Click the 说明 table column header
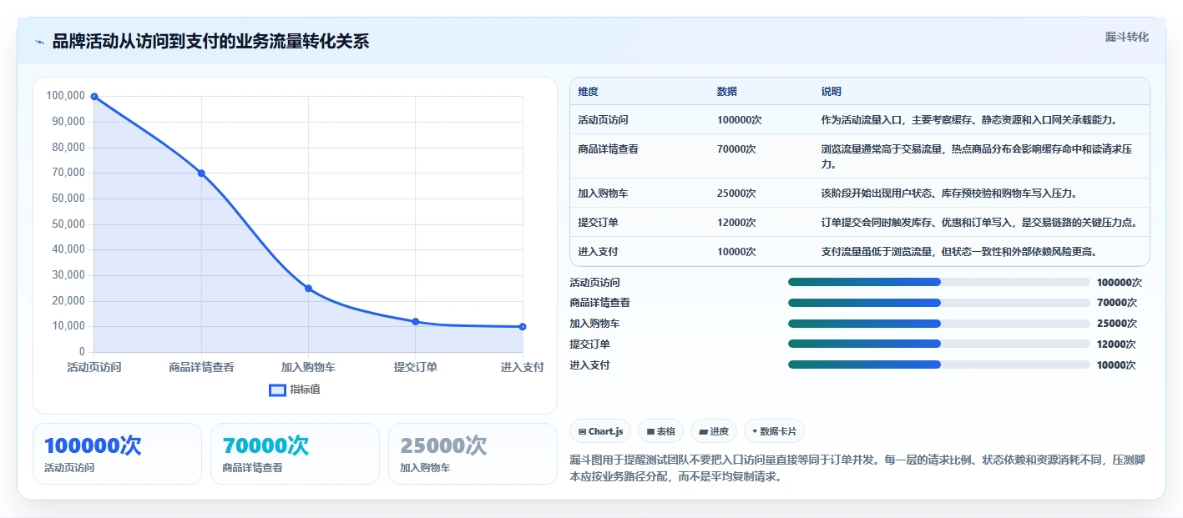 tap(832, 92)
